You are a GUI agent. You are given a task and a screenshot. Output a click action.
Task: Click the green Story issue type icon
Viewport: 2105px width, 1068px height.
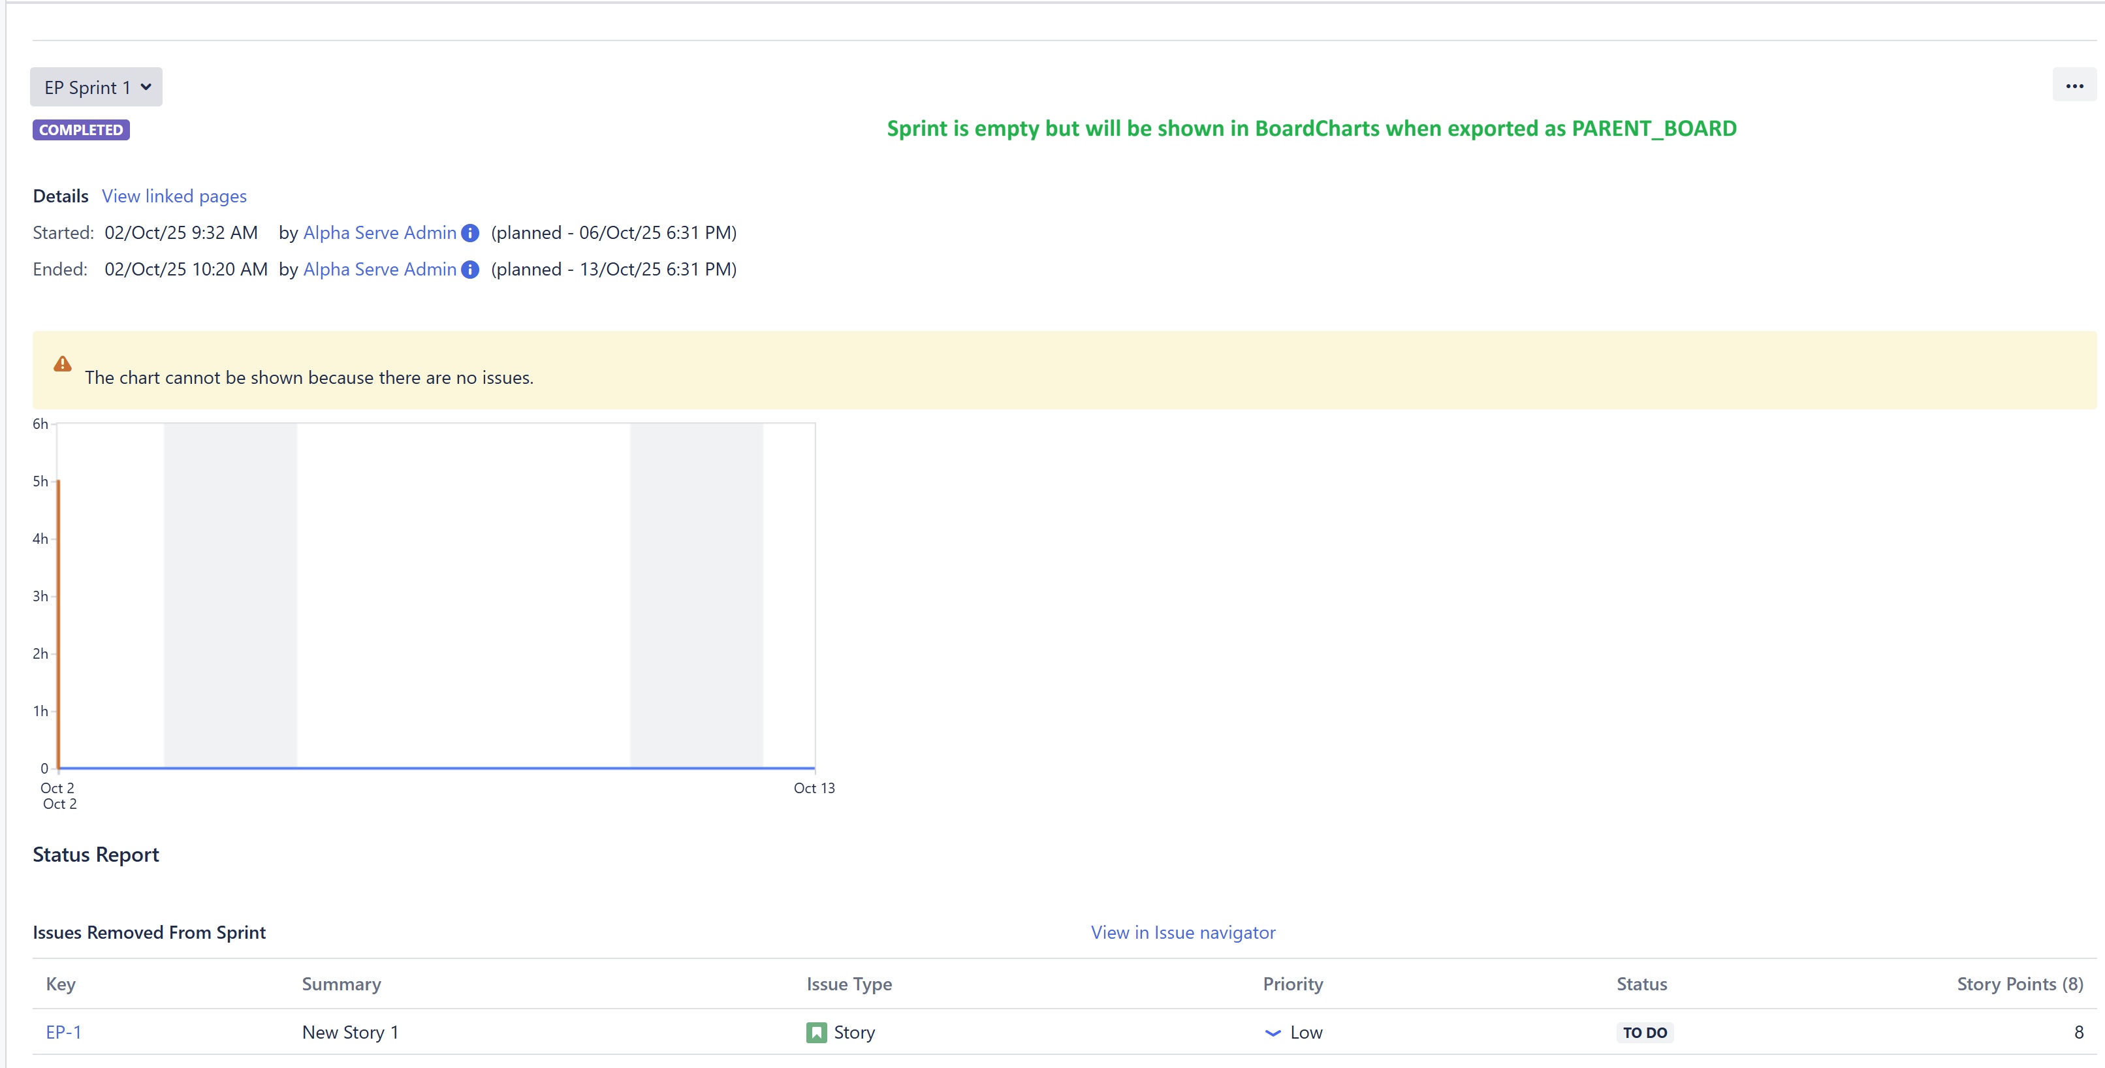pyautogui.click(x=815, y=1033)
